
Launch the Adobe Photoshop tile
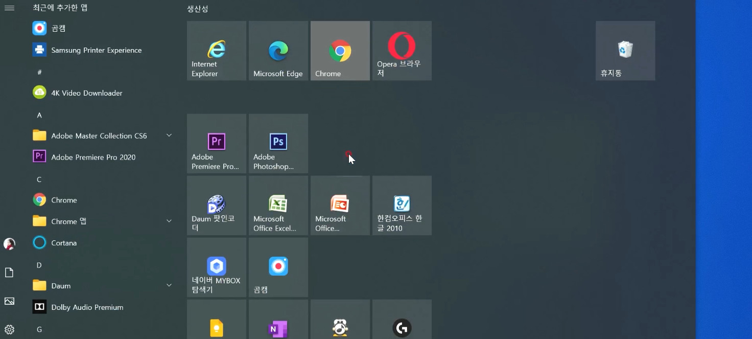tap(278, 144)
